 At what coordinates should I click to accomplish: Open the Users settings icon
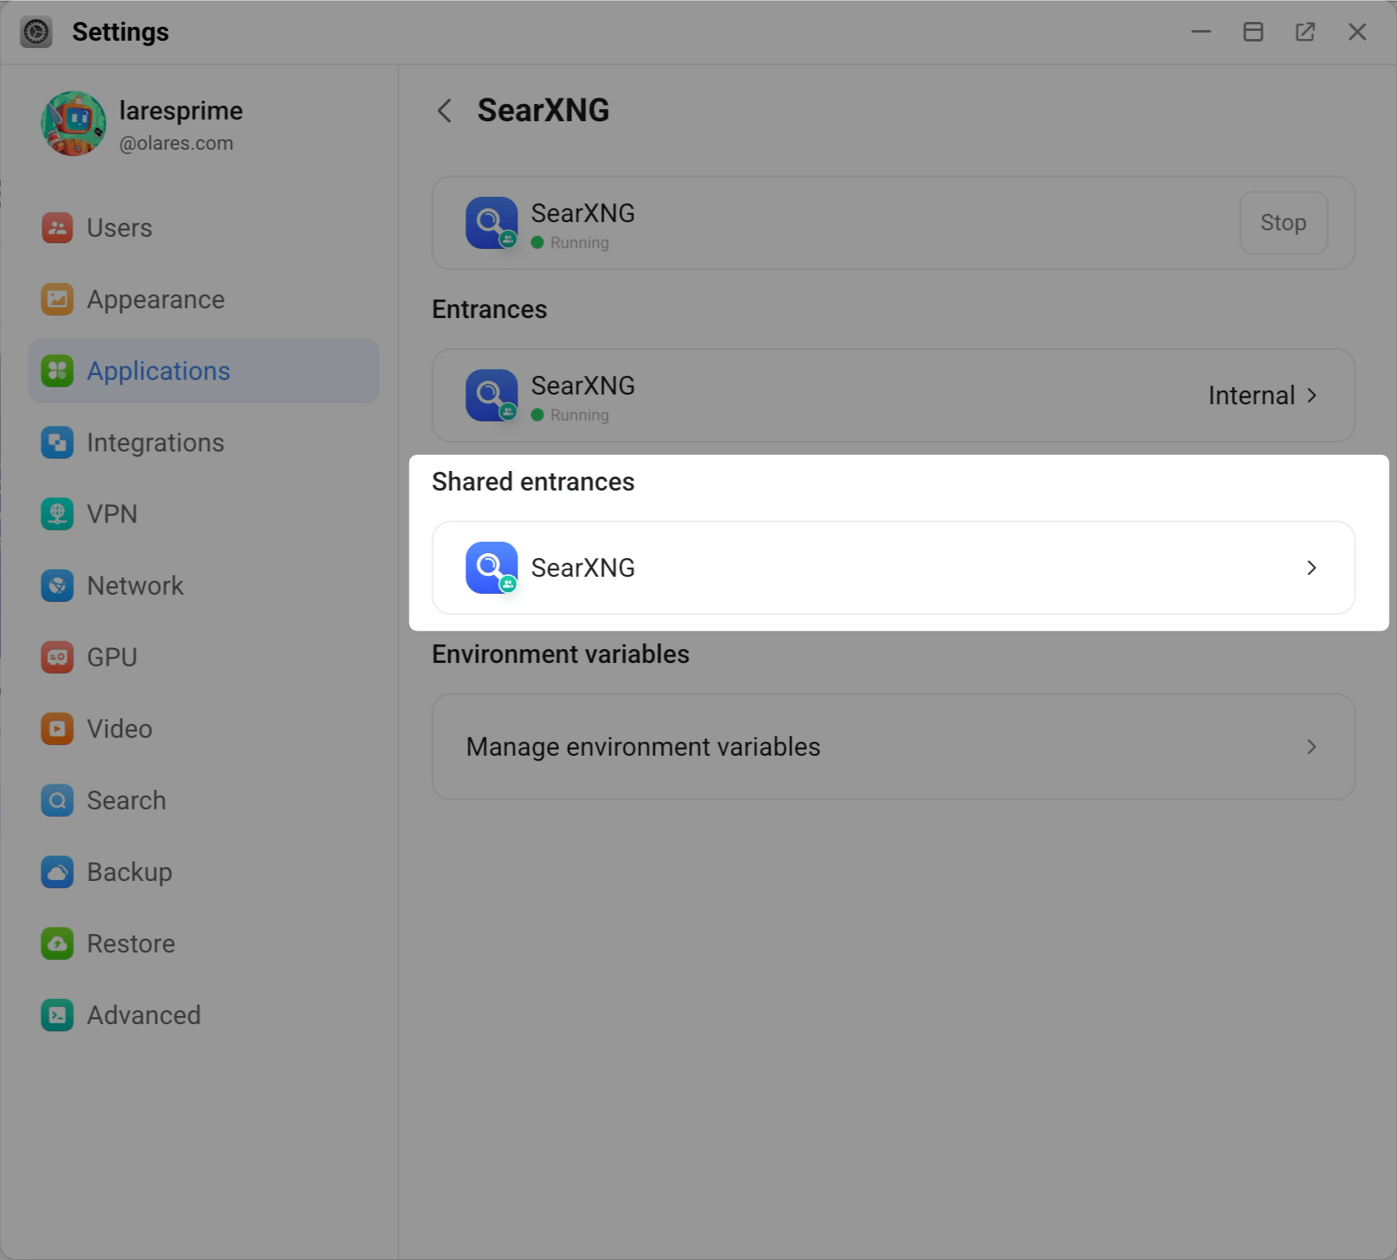pos(57,228)
